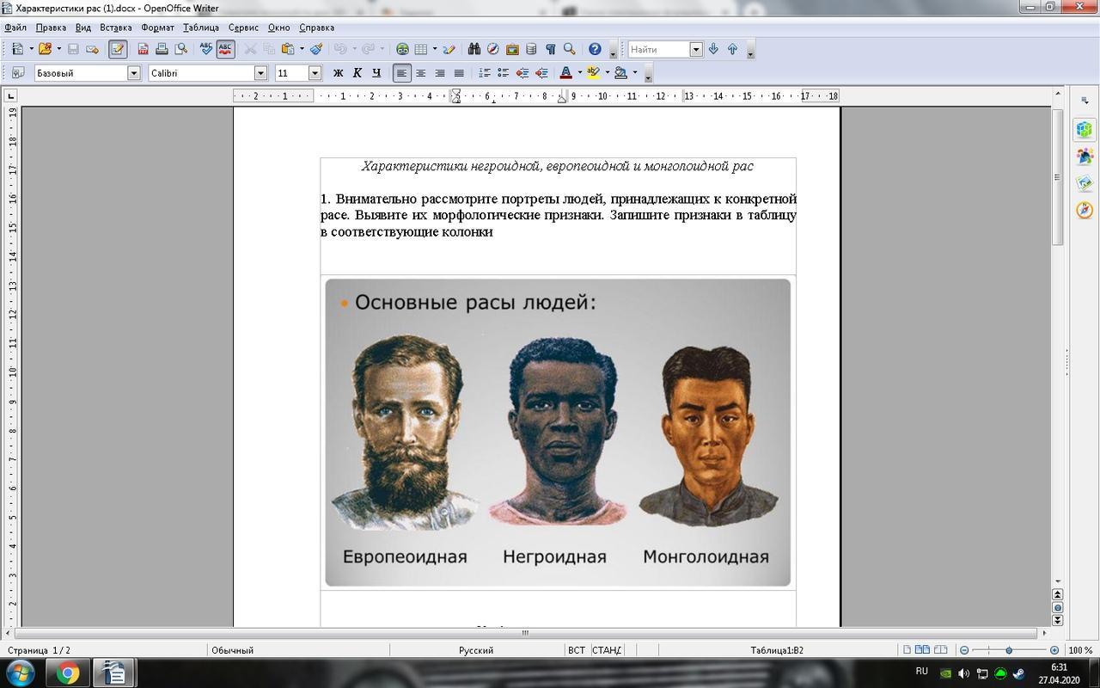Open the Формат menu
Image resolution: width=1100 pixels, height=688 pixels.
tap(157, 28)
